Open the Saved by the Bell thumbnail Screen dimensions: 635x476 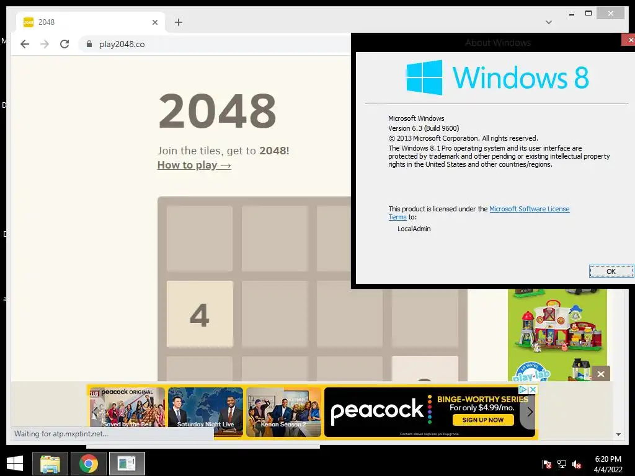[127, 408]
